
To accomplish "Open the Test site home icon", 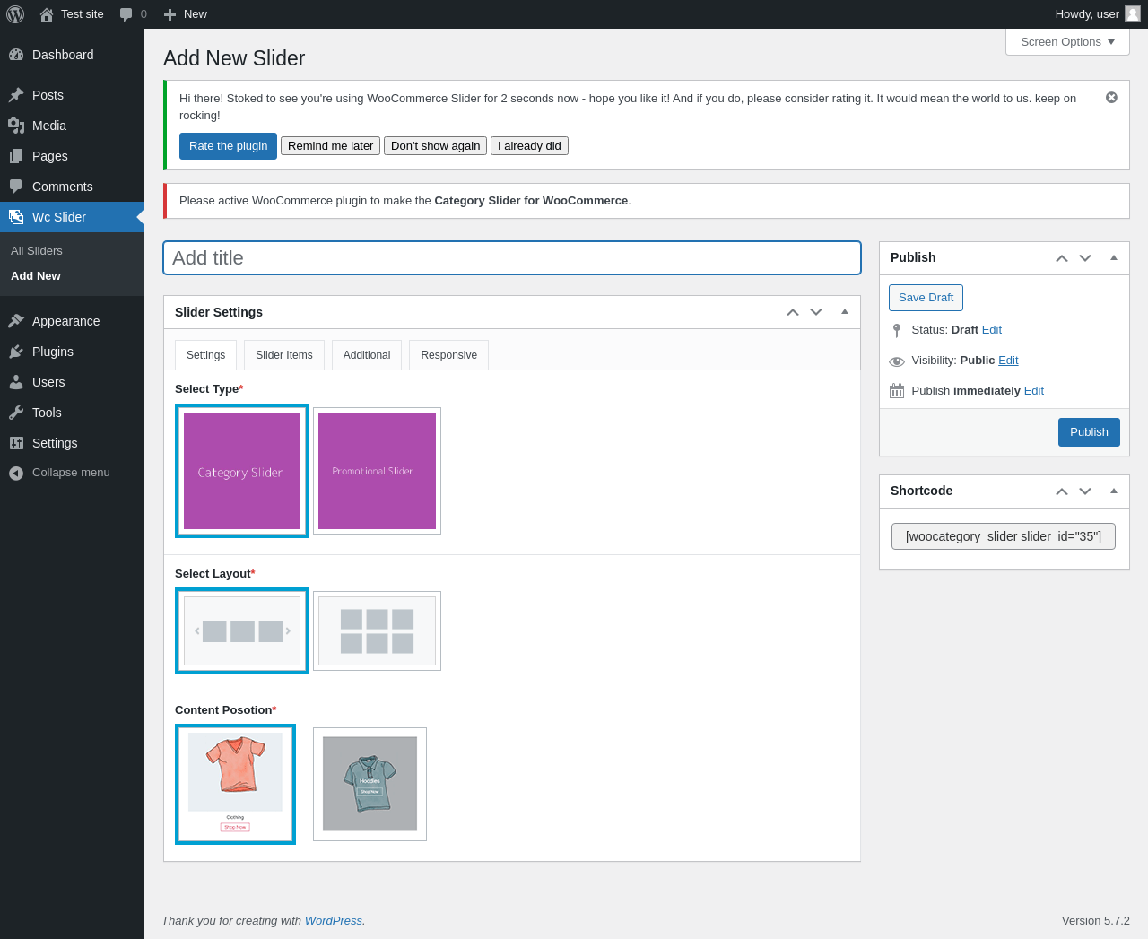I will click(47, 14).
